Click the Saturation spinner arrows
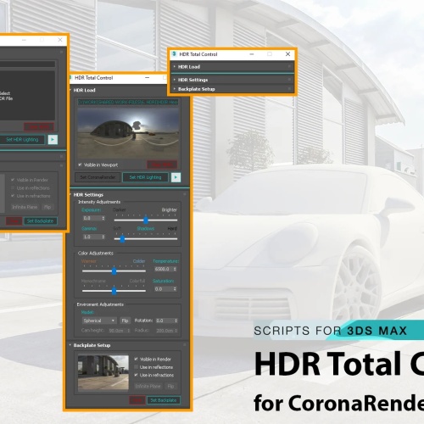This screenshot has width=424, height=424. [175, 289]
